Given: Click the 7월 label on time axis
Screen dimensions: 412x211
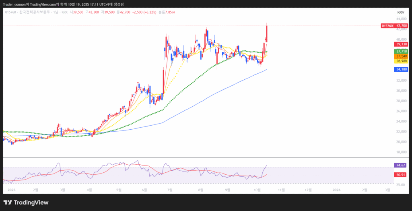Looking at the screenshot, I should click(x=170, y=189).
